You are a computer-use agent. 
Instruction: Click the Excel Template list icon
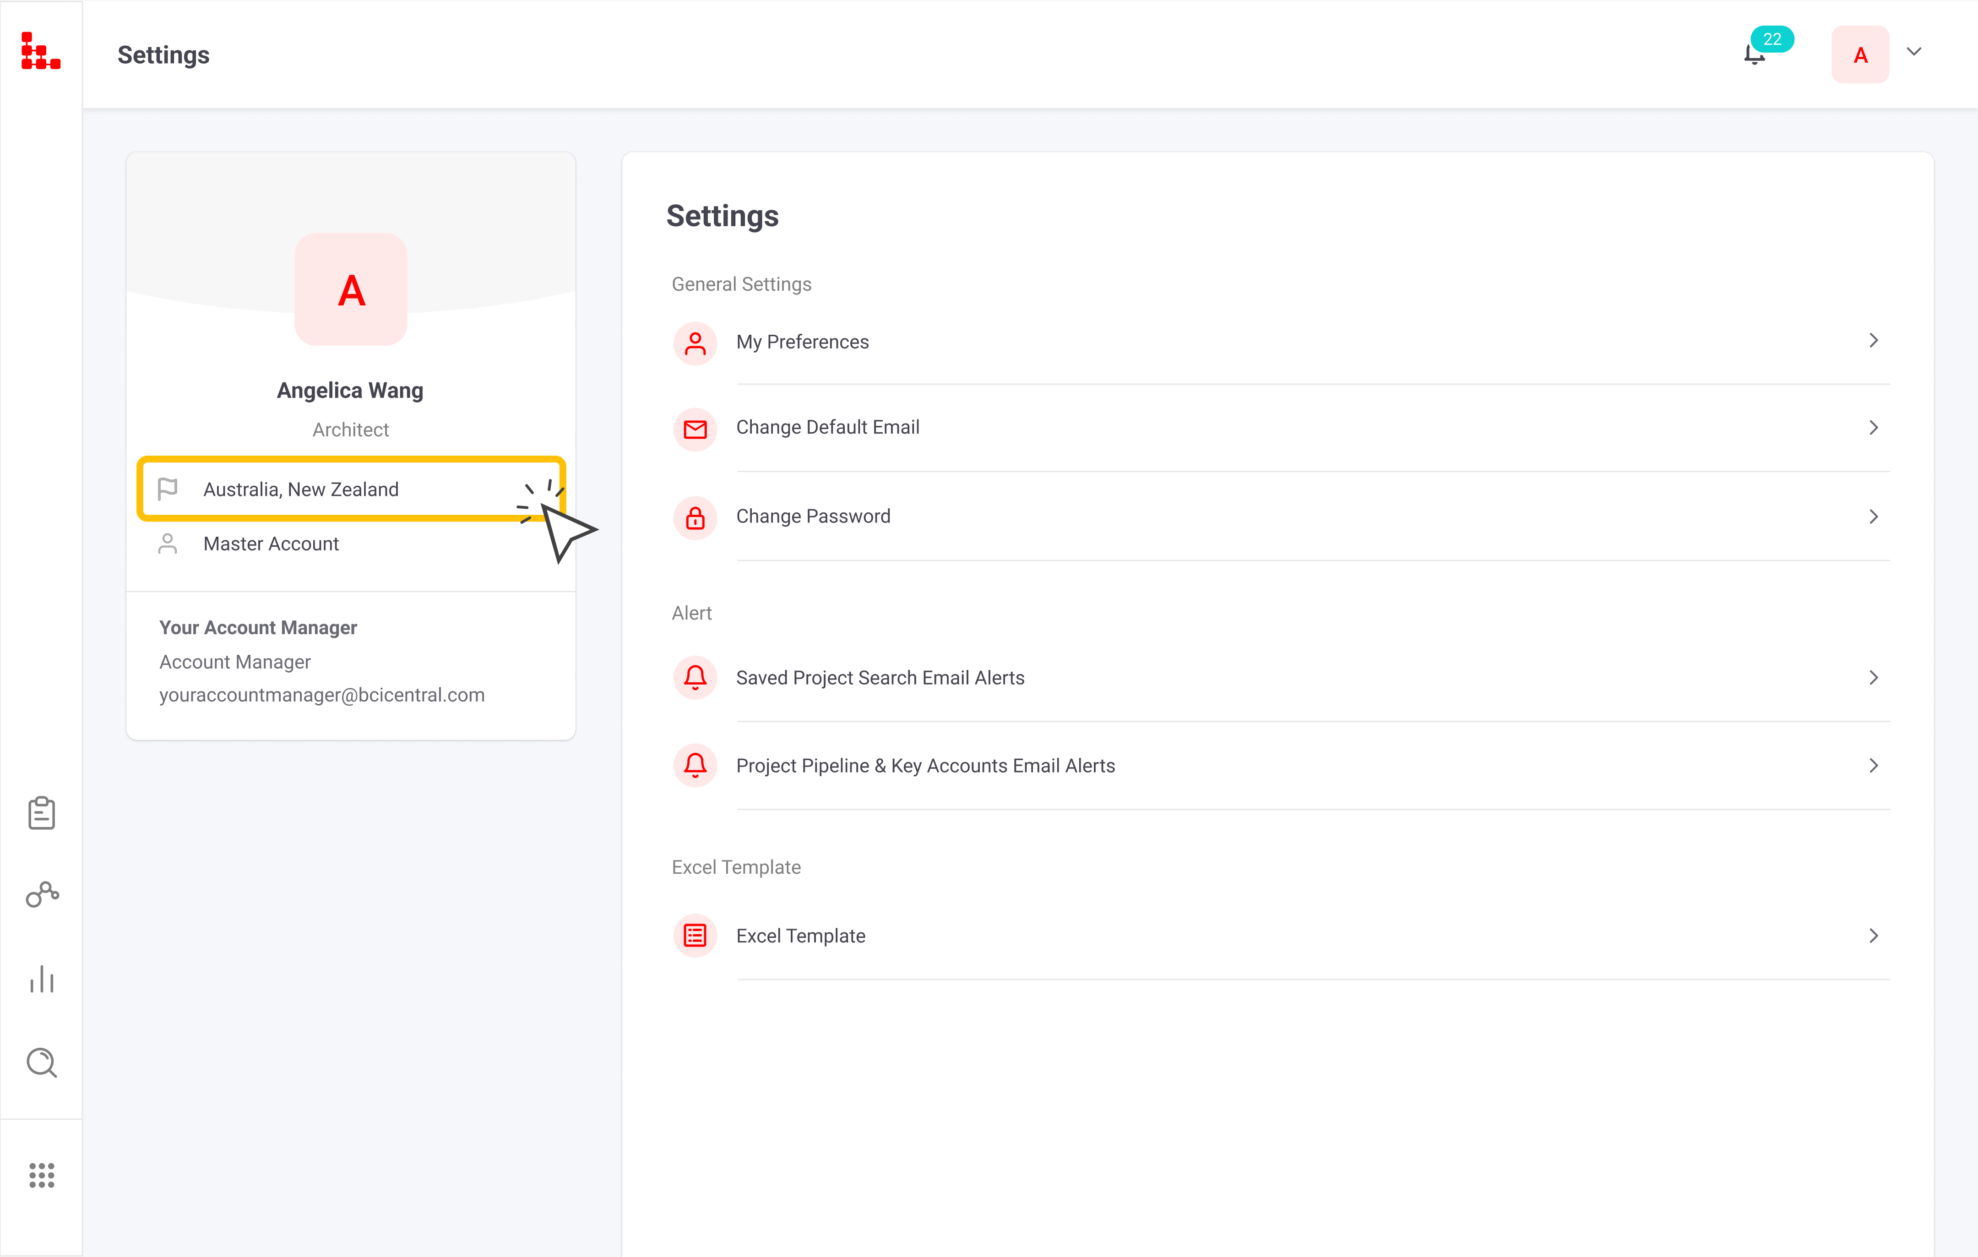(x=695, y=936)
